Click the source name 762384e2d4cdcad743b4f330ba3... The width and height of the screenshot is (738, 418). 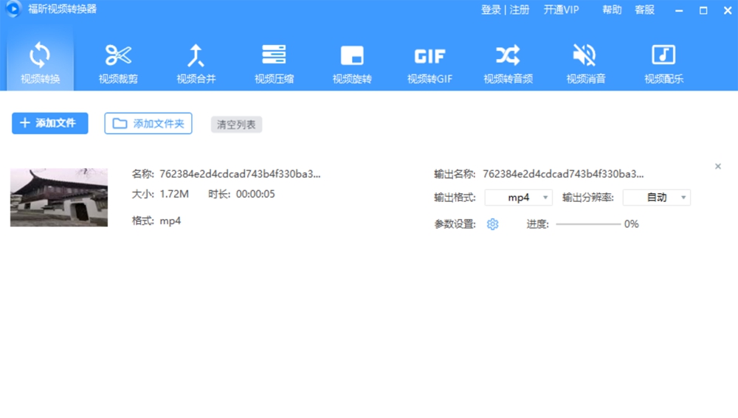click(x=240, y=174)
